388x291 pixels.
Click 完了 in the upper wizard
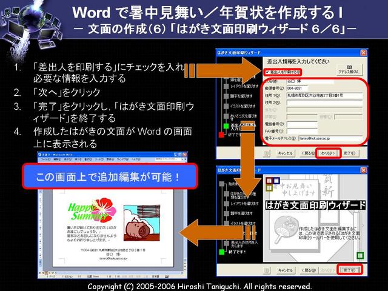click(x=349, y=153)
